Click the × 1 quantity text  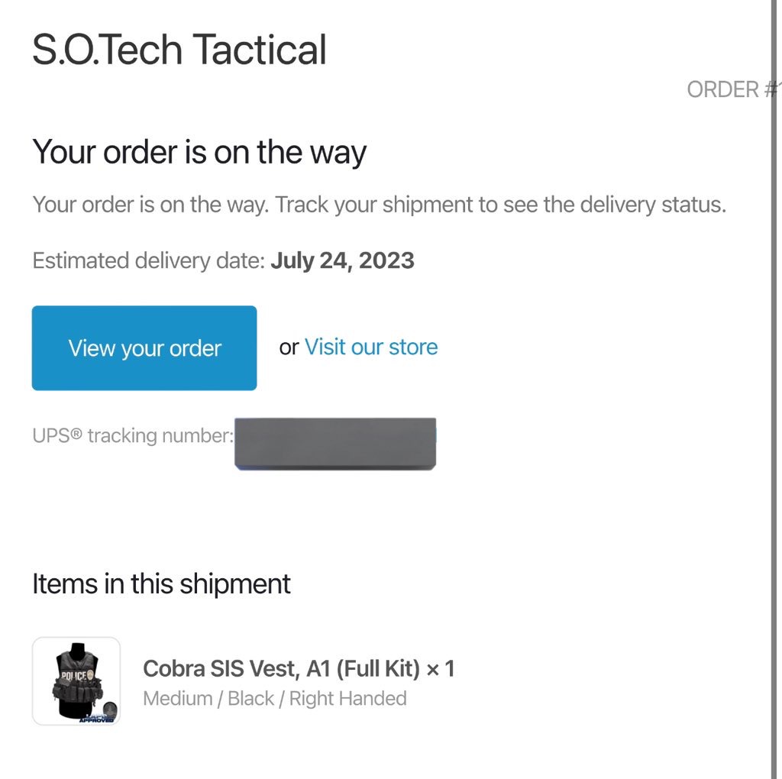click(441, 669)
